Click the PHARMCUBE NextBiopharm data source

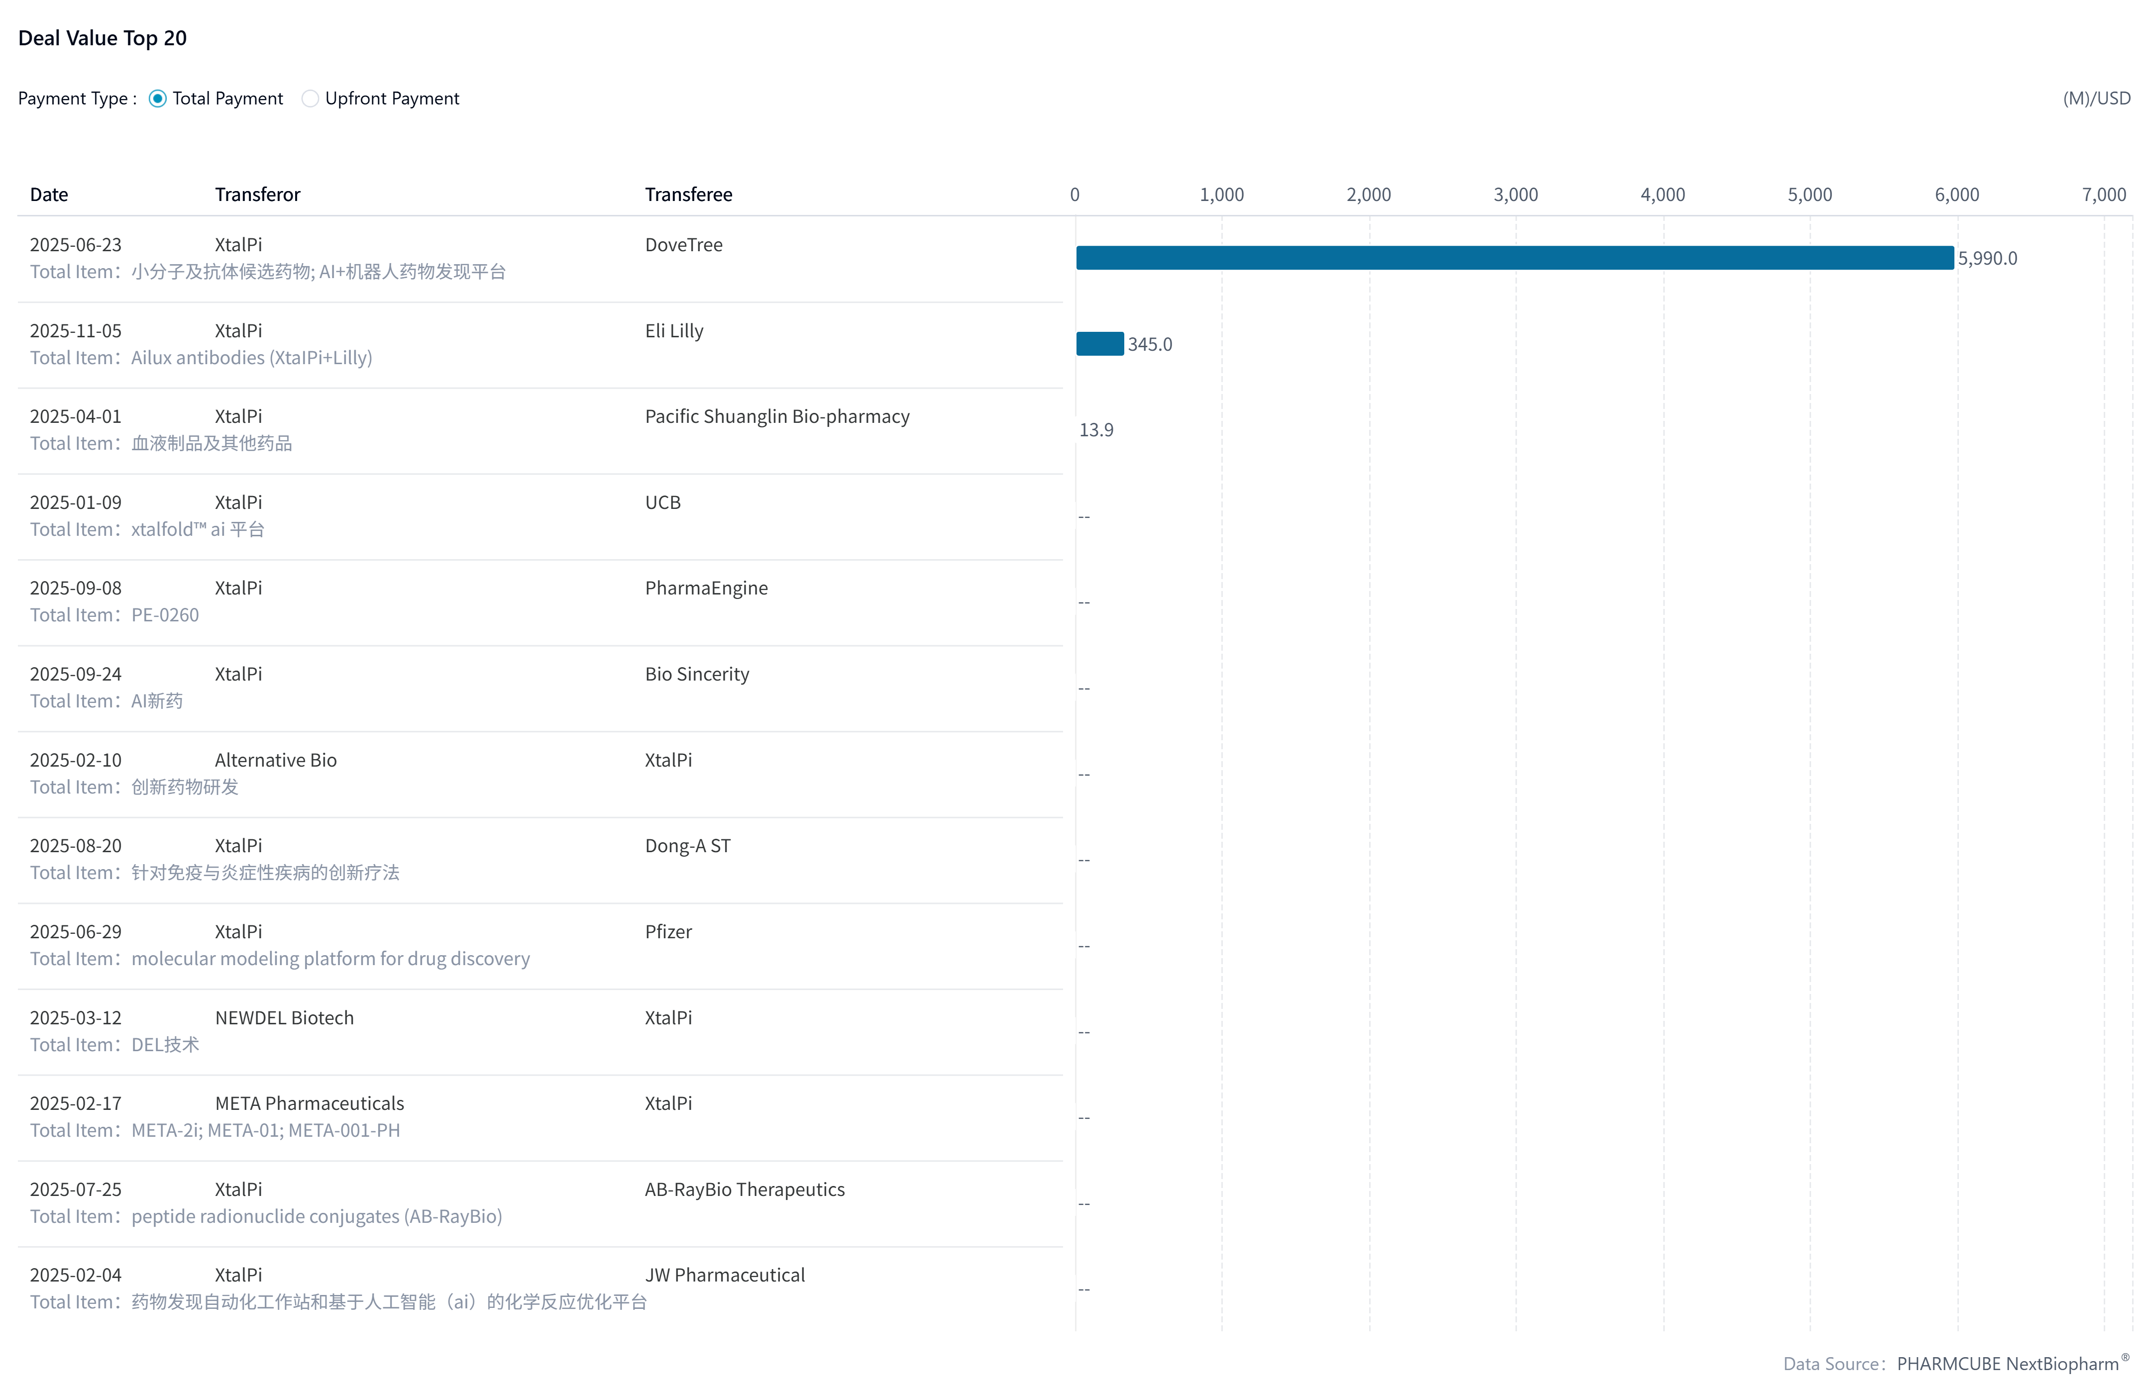(x=2007, y=1364)
